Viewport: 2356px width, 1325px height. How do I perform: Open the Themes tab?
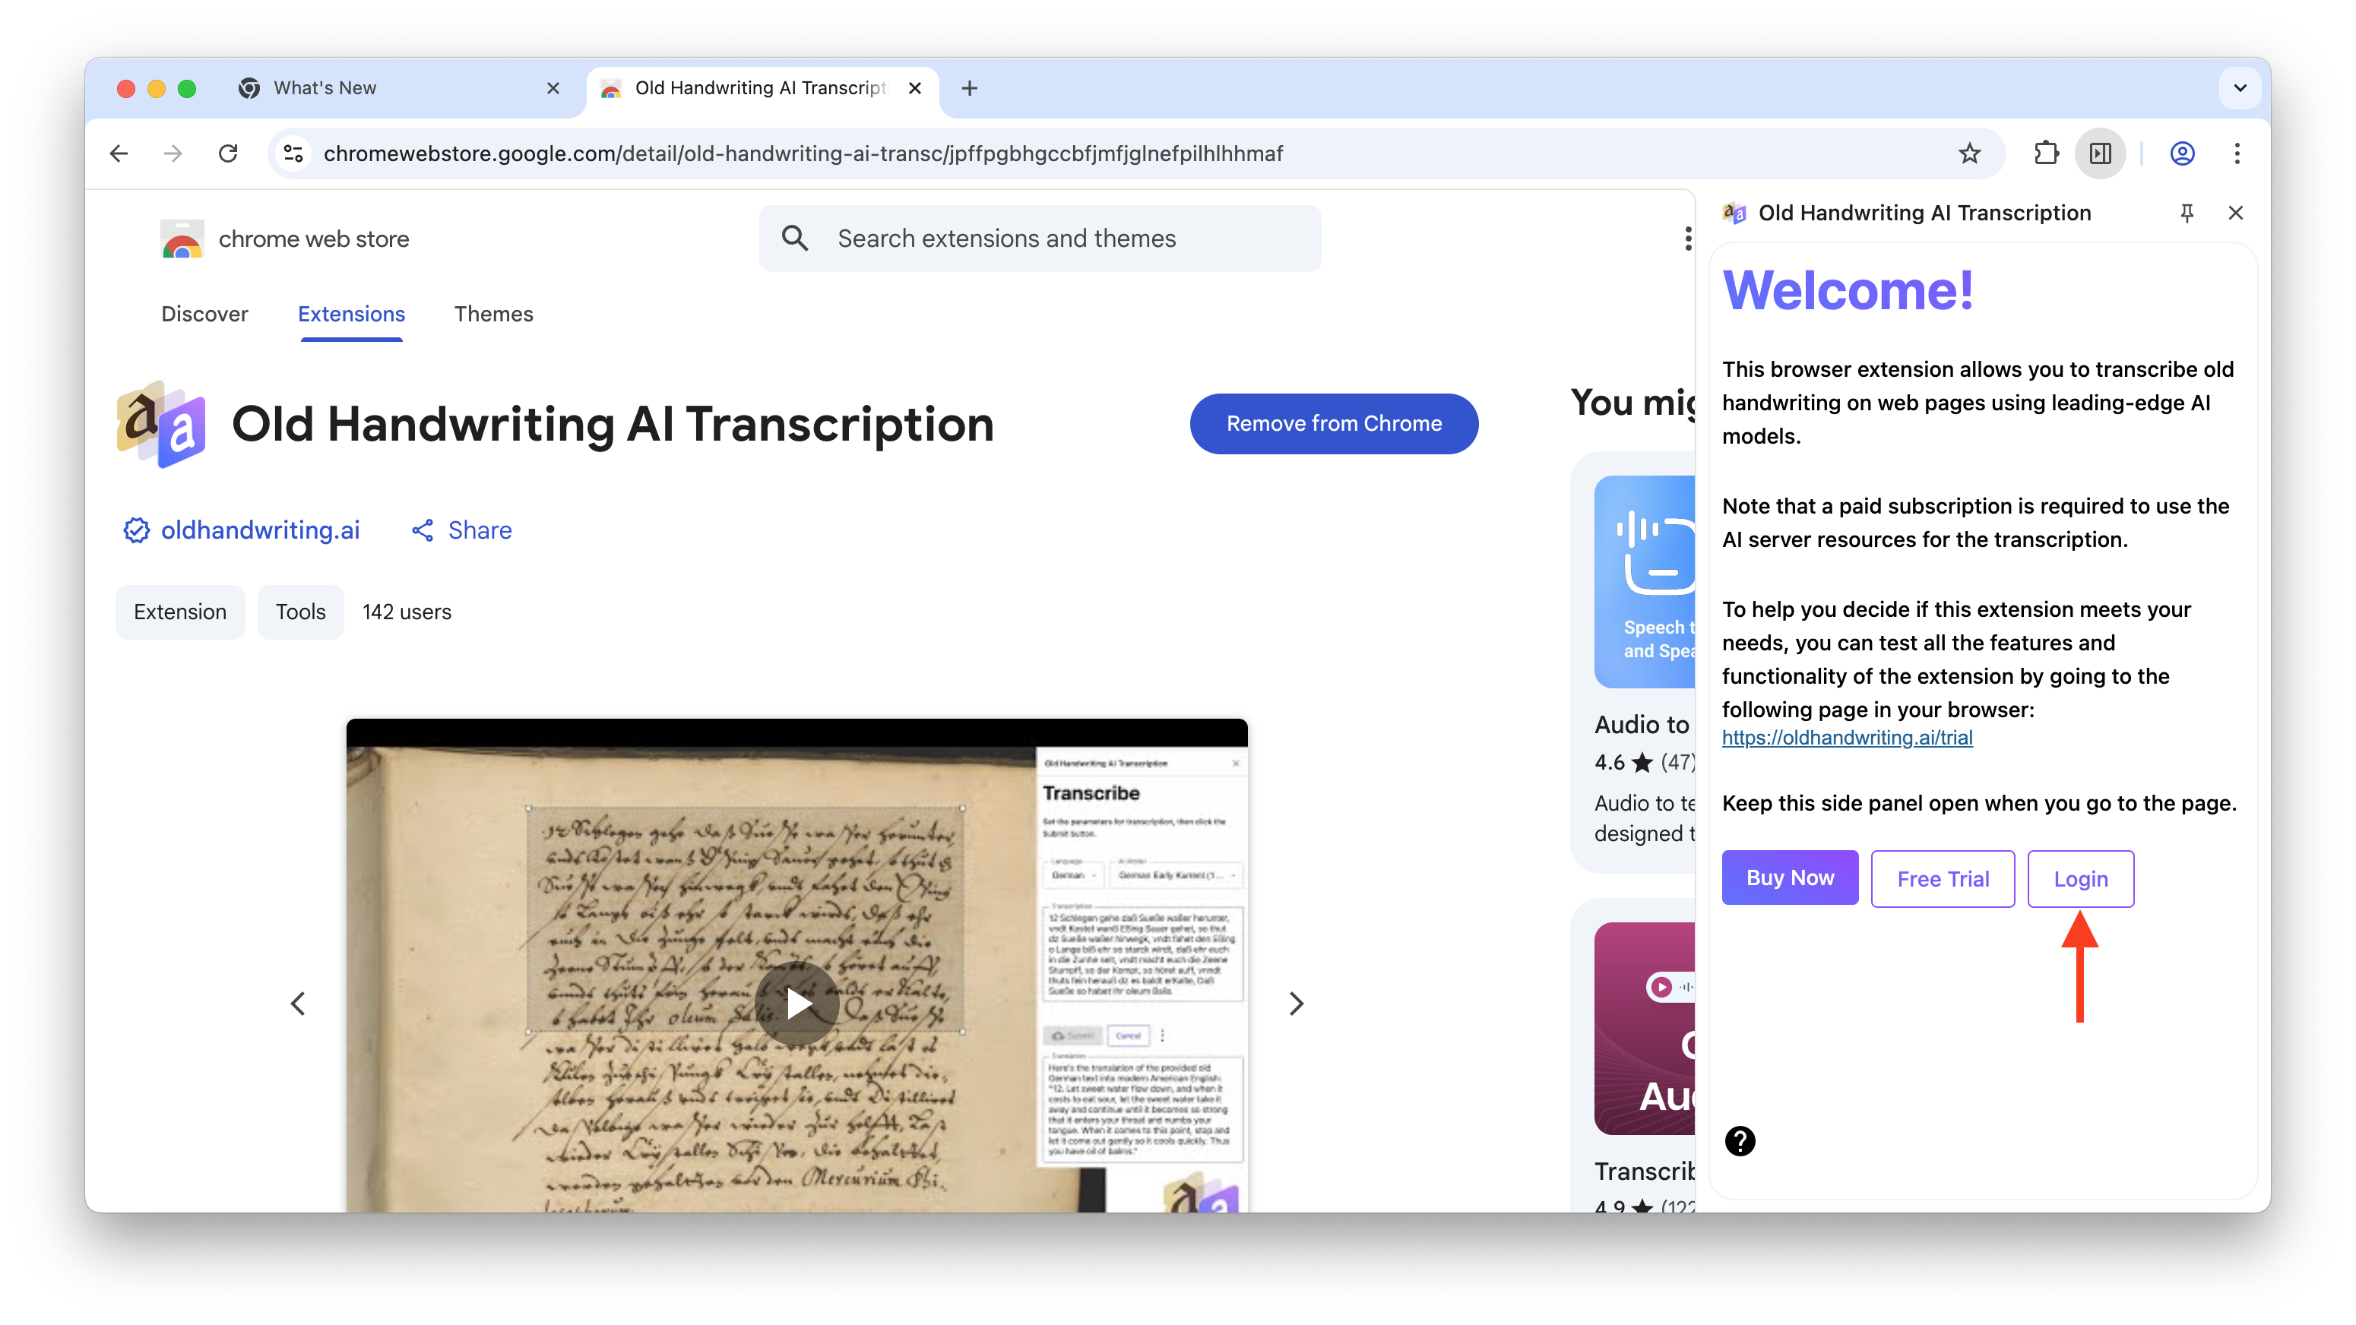pos(494,314)
